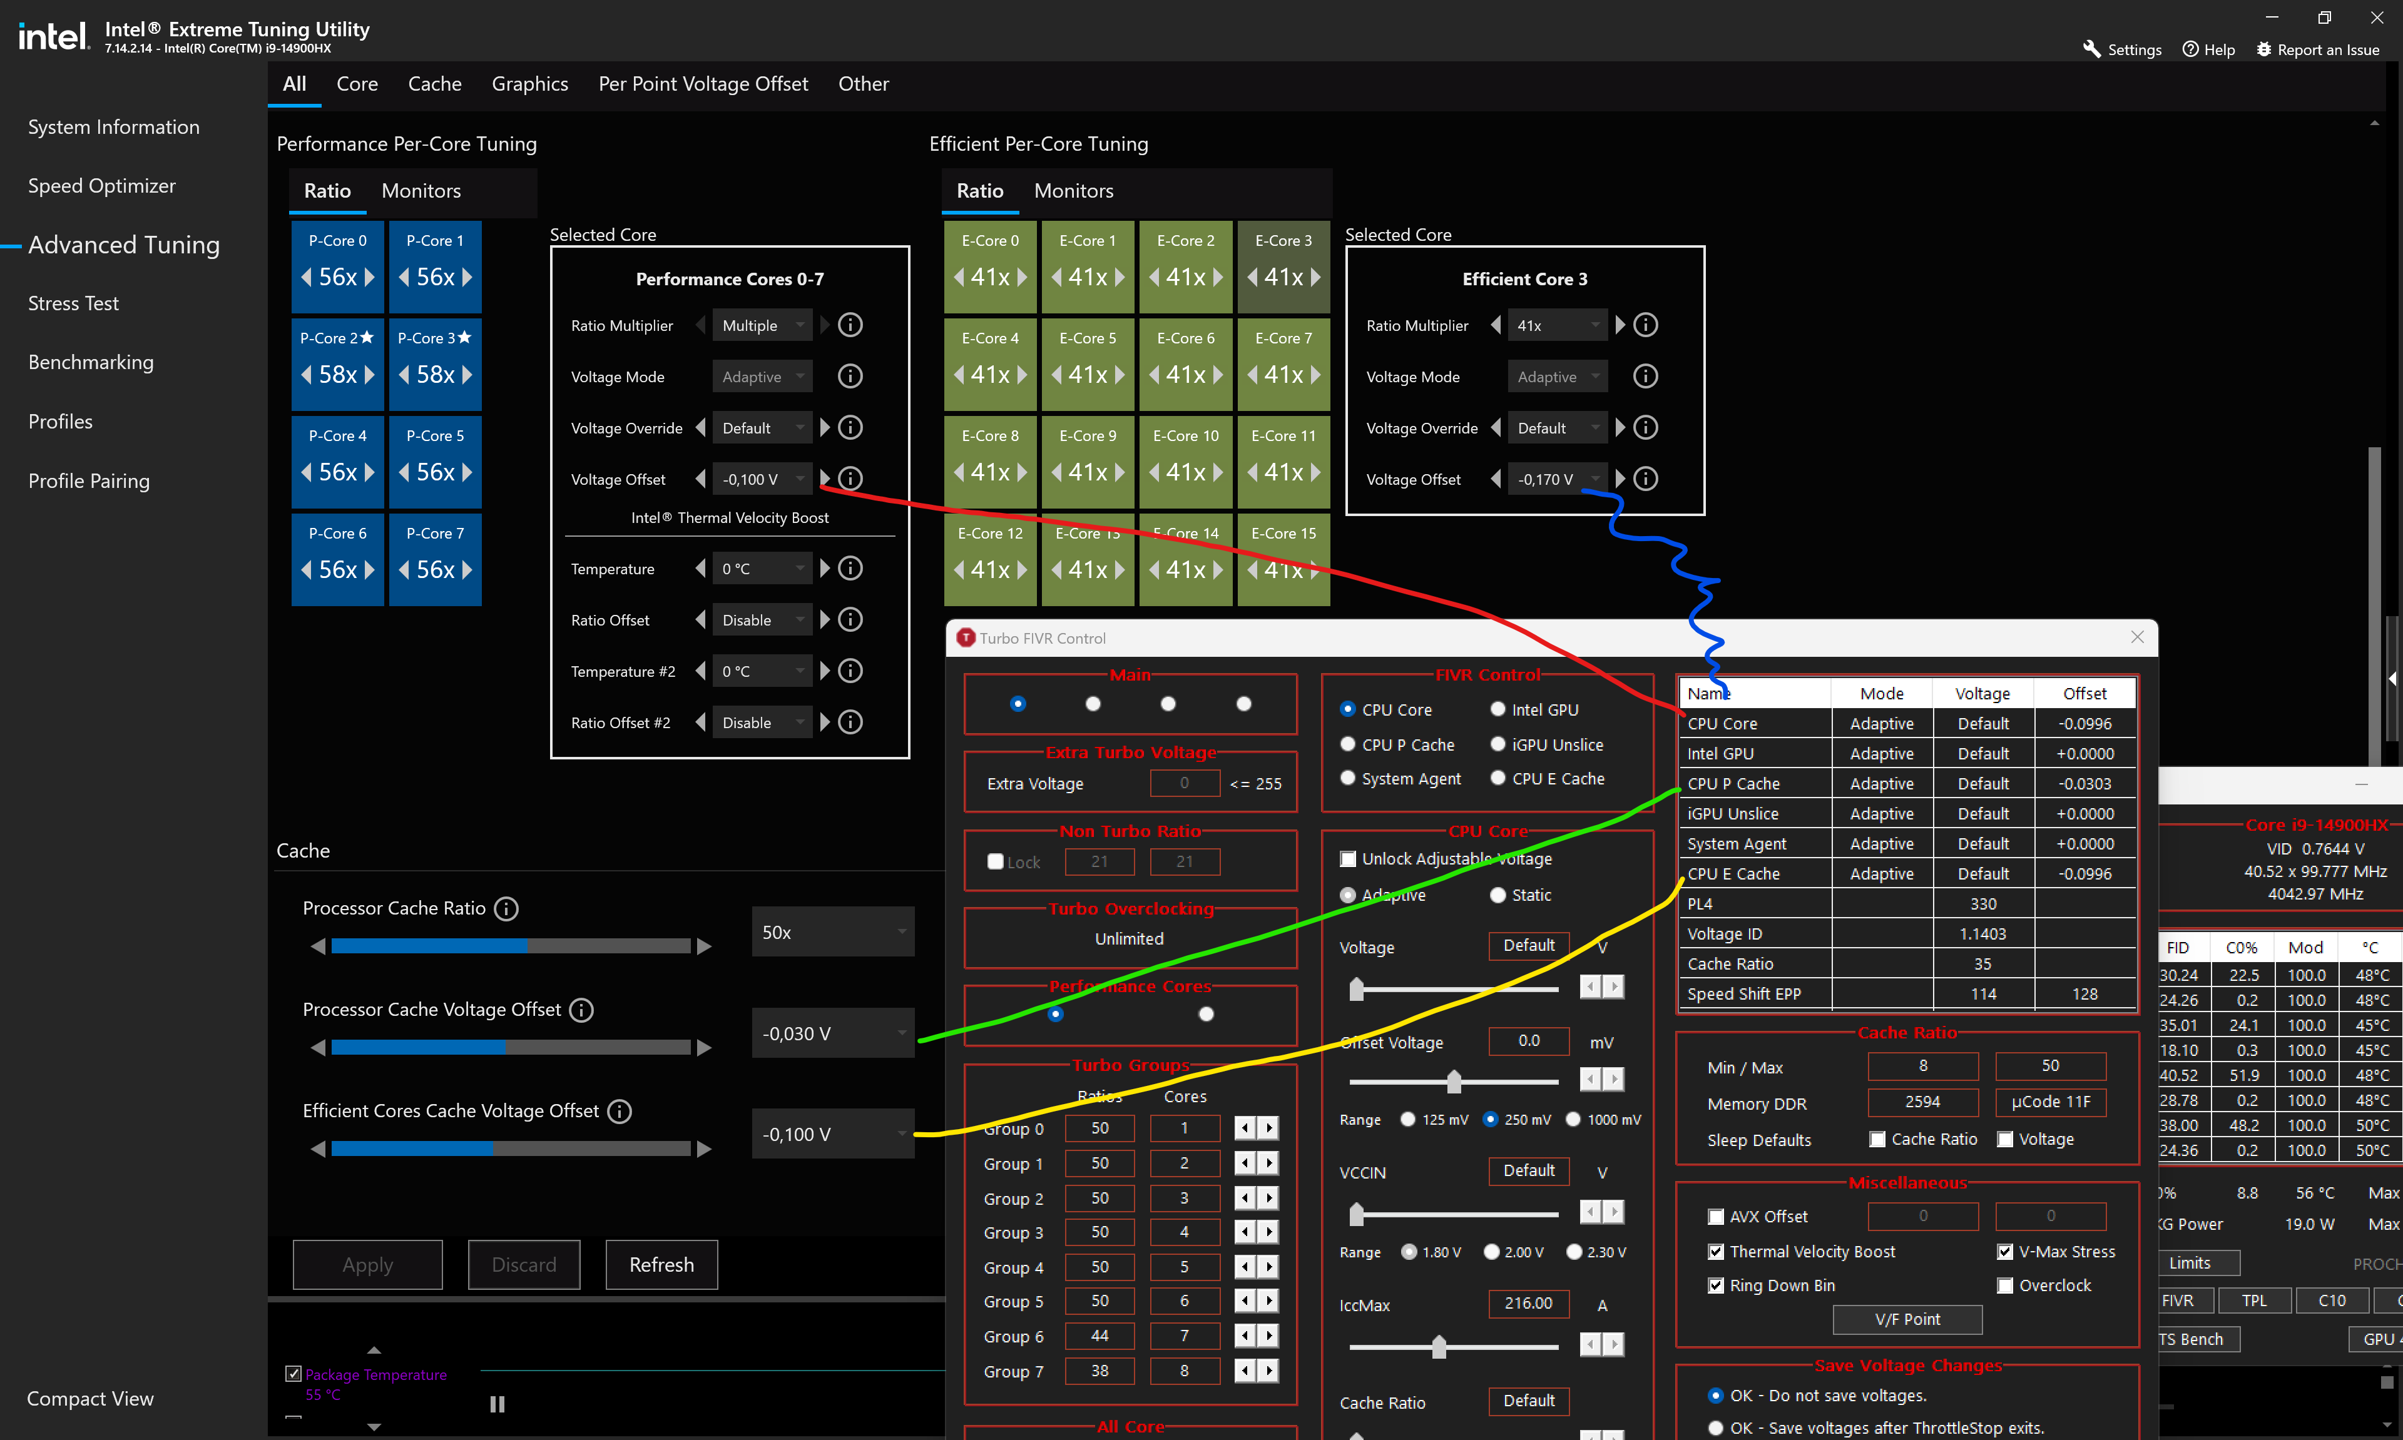Decrease Efficient Cores Cache Voltage Offset left arrow

[x=317, y=1149]
